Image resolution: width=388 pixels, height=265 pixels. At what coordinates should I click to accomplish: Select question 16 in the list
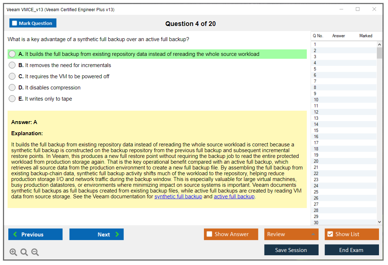coord(344,136)
